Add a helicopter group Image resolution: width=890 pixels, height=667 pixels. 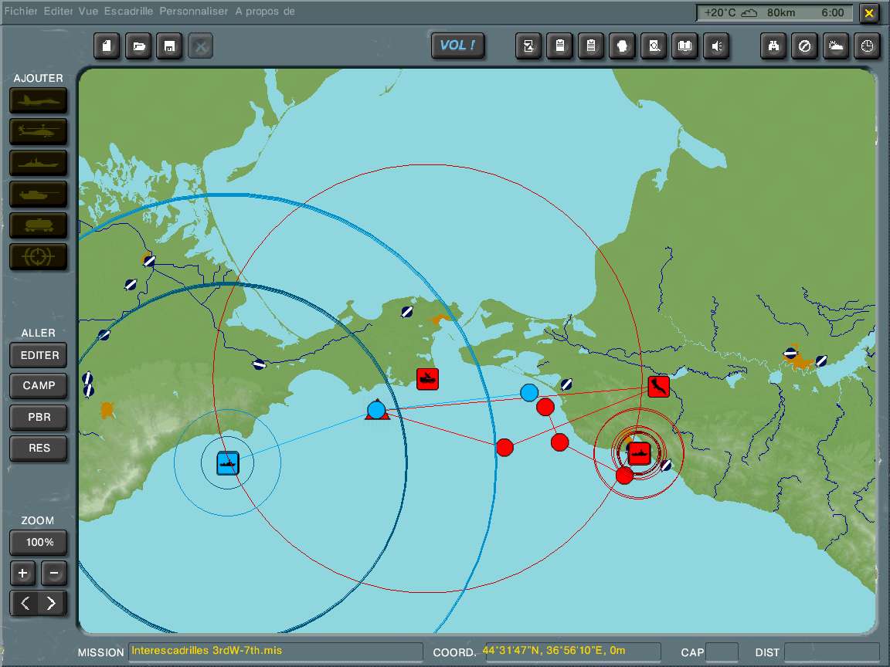tap(39, 131)
